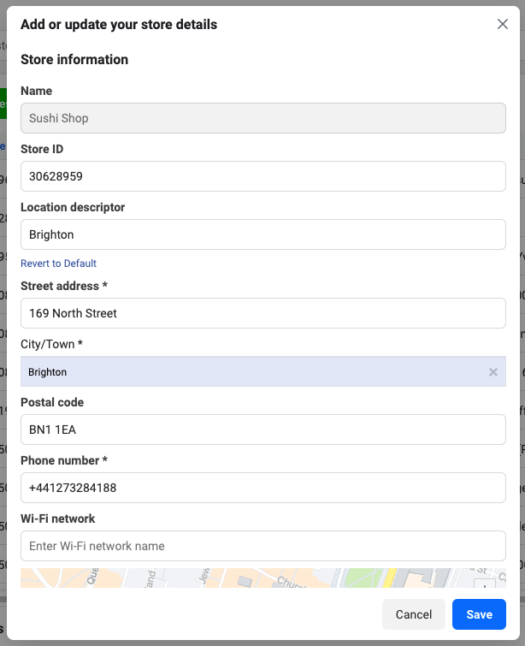Click into the 169 North Street address field
This screenshot has height=646, width=525.
(x=263, y=313)
